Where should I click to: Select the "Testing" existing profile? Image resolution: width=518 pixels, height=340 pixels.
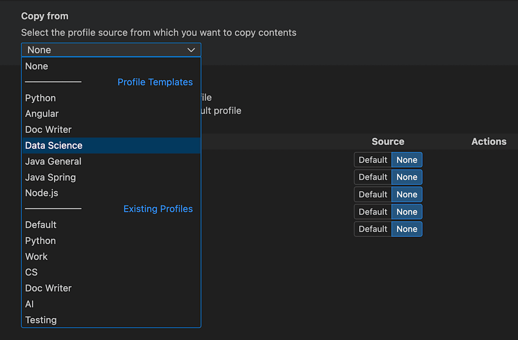coord(41,320)
